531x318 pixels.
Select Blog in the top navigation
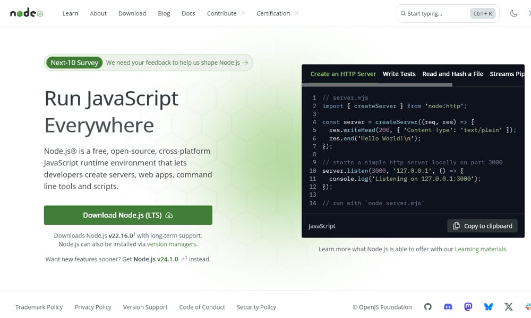164,13
